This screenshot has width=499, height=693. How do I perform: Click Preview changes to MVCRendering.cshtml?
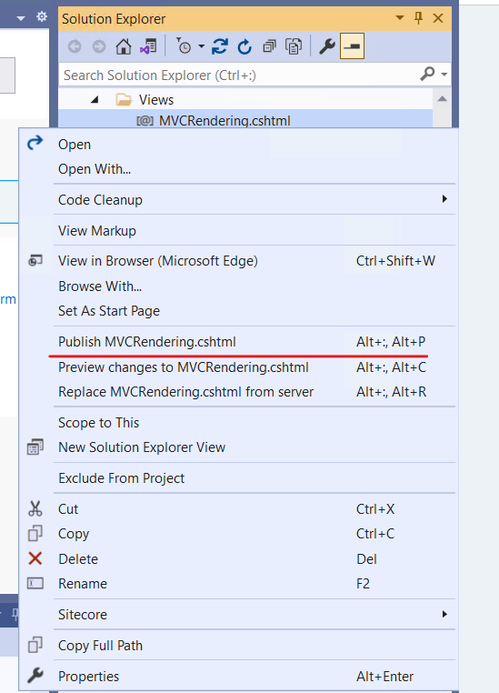pyautogui.click(x=238, y=367)
